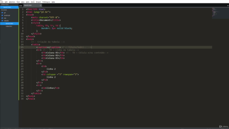The width and height of the screenshot is (229, 129).
Task: Expand the site folder
Action: [x=5, y=18]
